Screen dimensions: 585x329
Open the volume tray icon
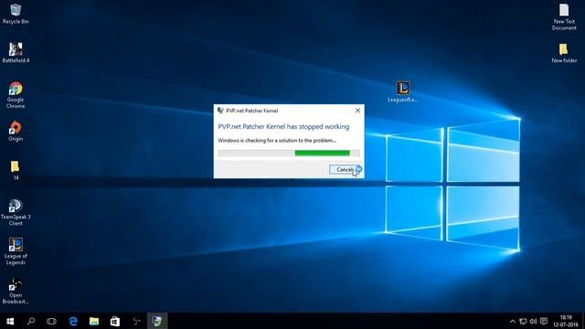tap(534, 321)
